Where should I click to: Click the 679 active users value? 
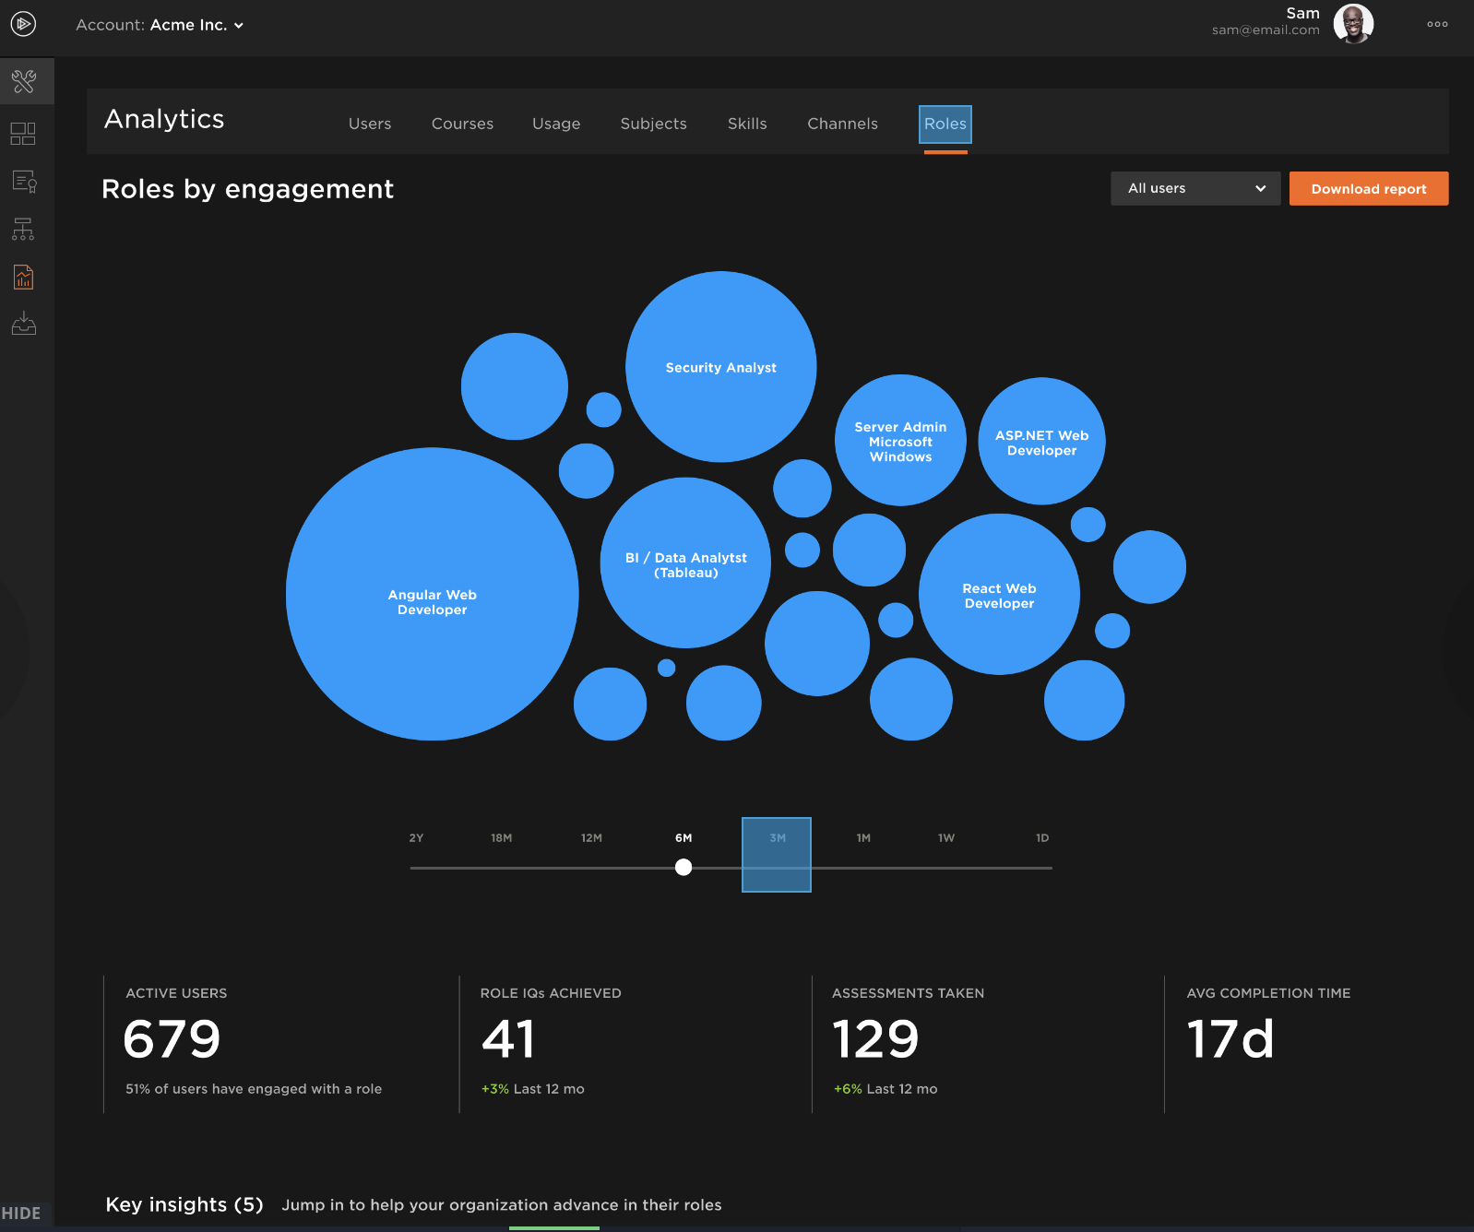coord(172,1039)
